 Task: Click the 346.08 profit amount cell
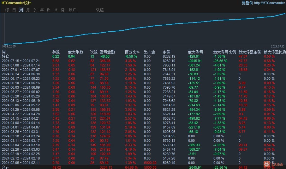(x=105, y=61)
